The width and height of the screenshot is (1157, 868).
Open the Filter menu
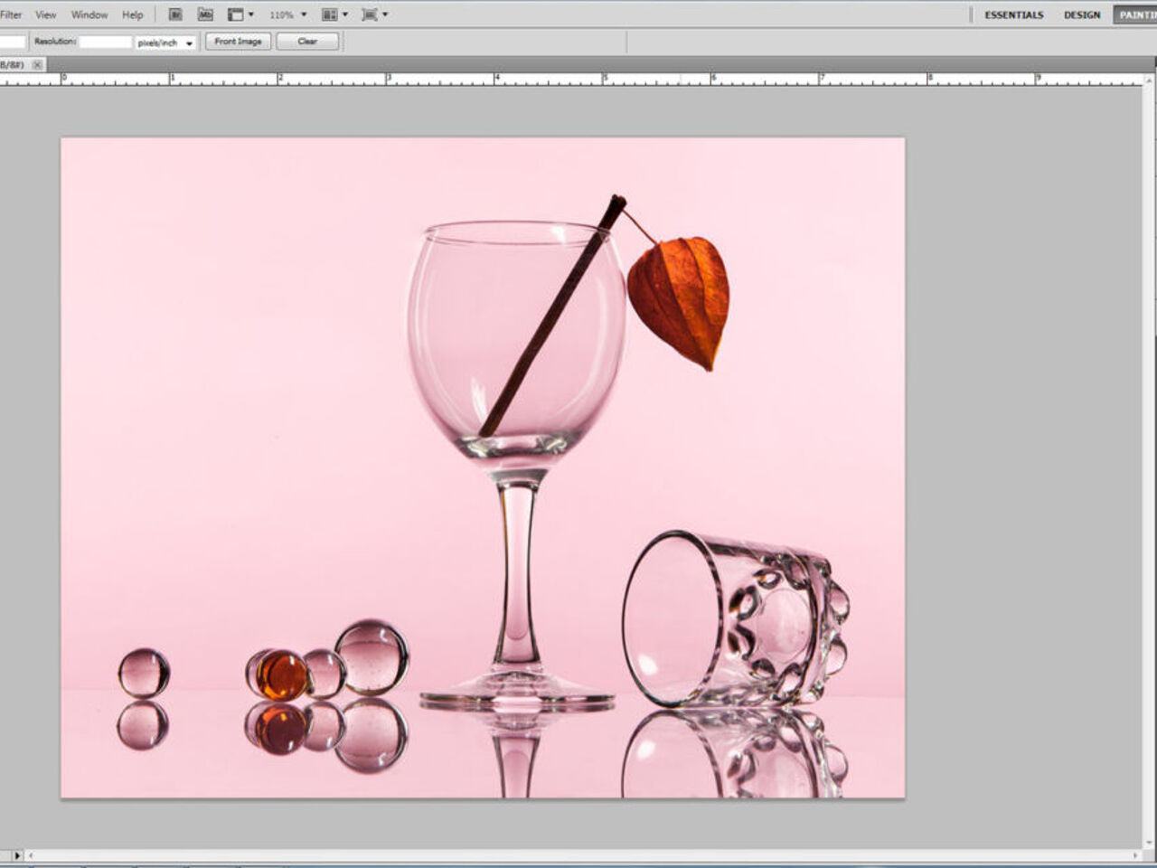click(11, 14)
